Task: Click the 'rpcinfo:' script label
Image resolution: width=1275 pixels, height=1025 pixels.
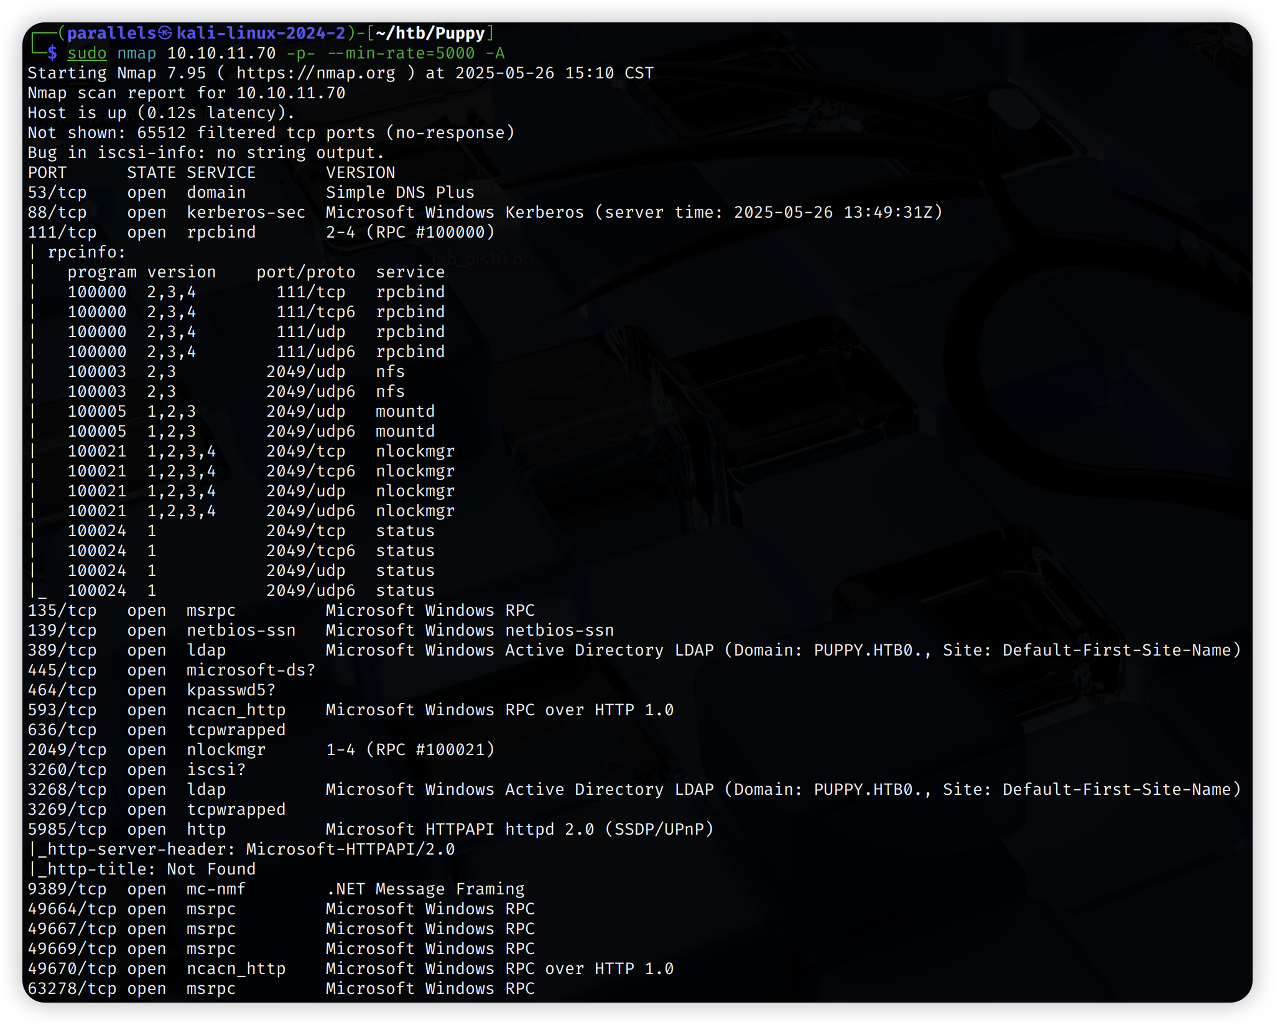Action: pyautogui.click(x=86, y=253)
